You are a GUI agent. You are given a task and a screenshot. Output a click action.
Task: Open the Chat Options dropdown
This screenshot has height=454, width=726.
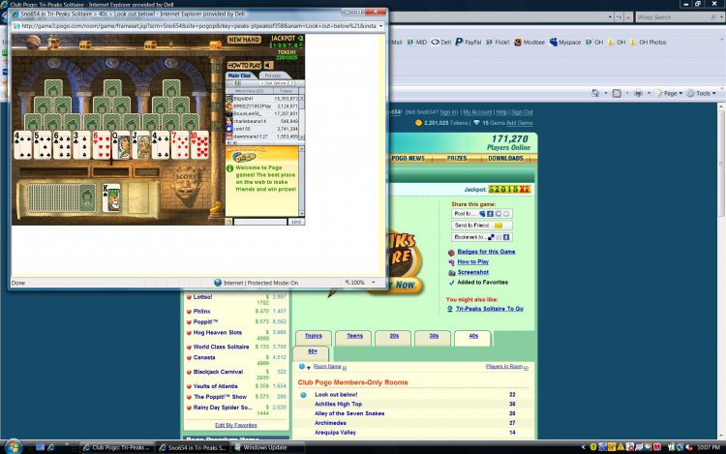274,83
